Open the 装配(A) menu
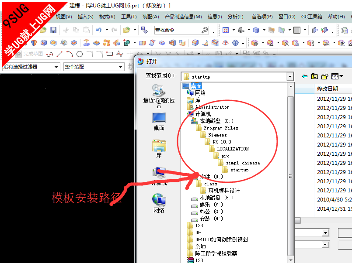This screenshot has height=263, width=352. pyautogui.click(x=150, y=17)
